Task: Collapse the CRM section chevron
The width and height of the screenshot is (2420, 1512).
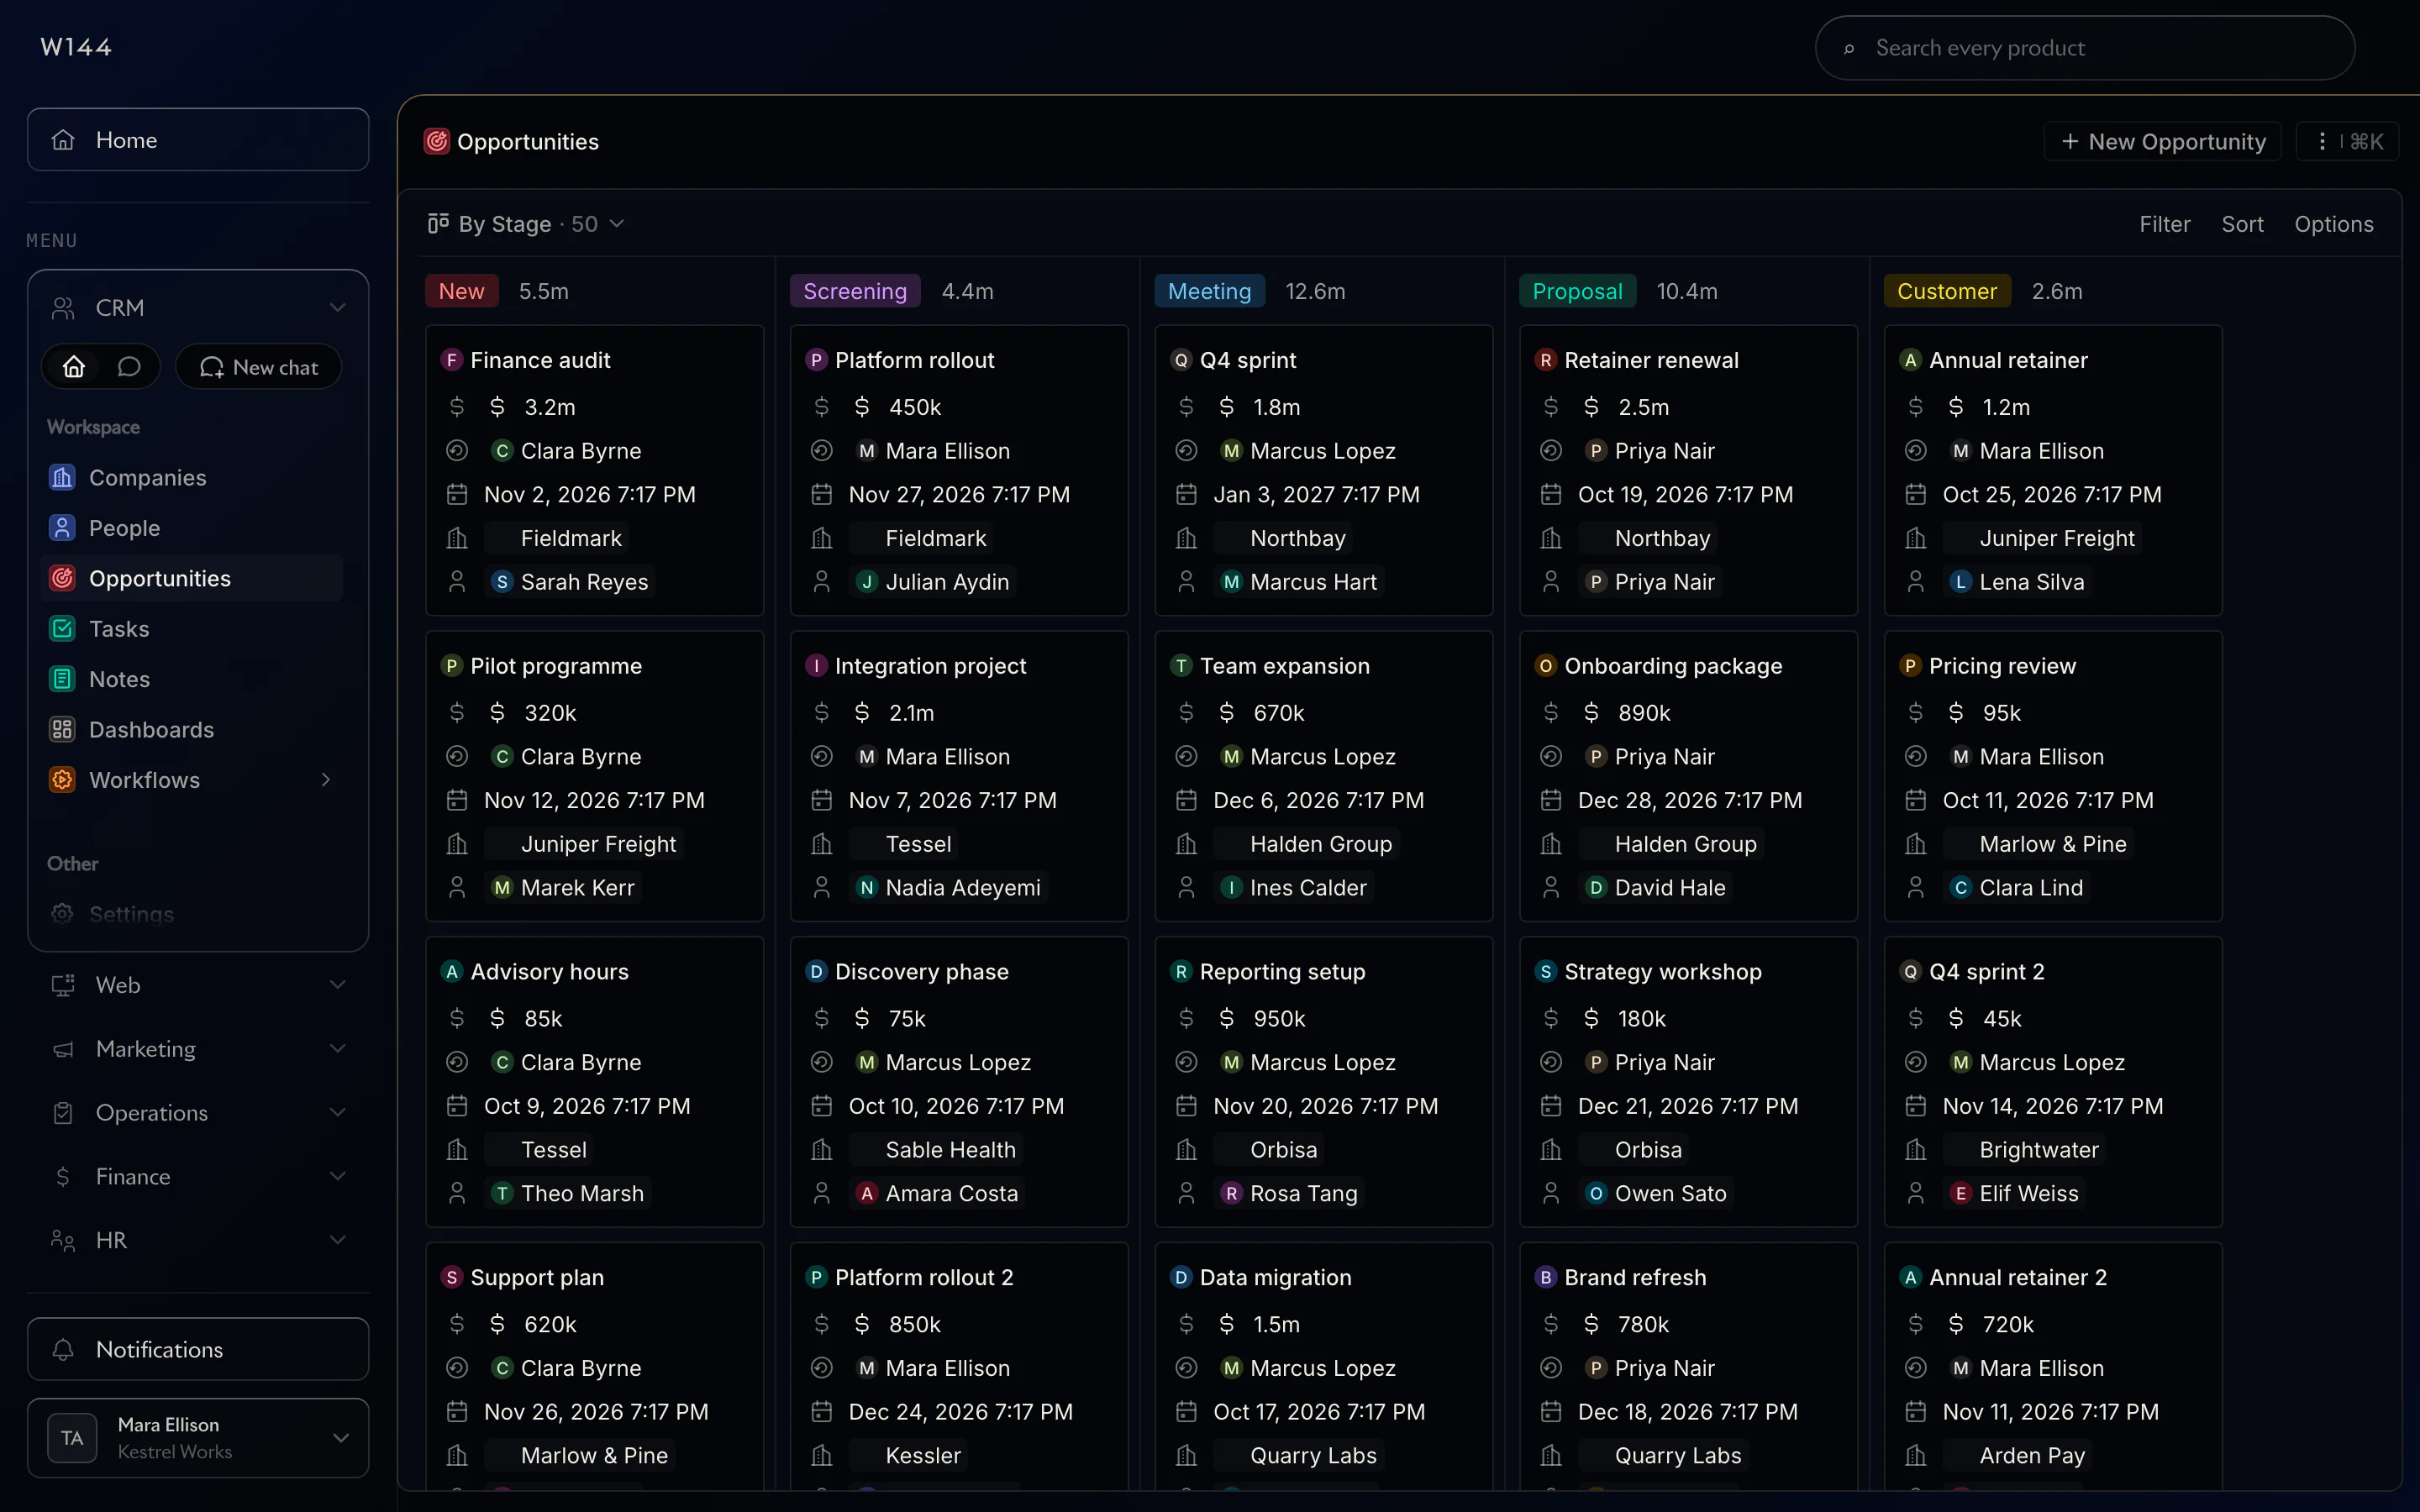Action: tap(338, 308)
